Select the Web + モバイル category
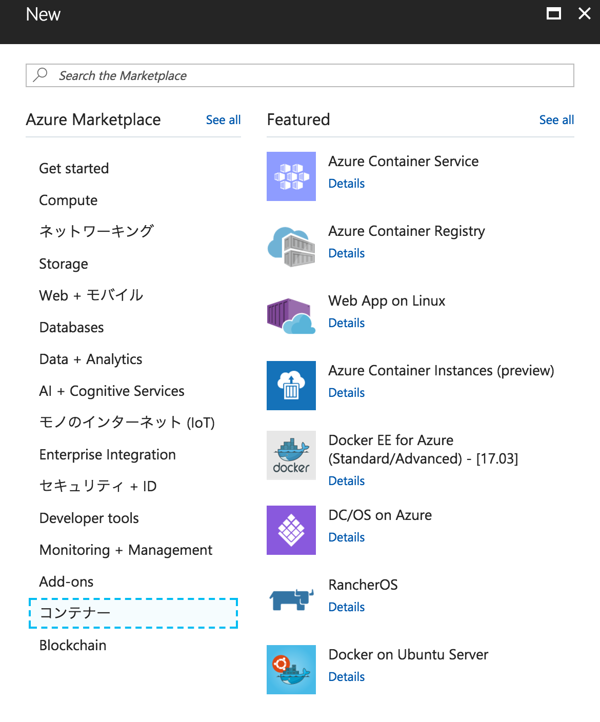Screen dimensions: 600x722 [x=91, y=295]
